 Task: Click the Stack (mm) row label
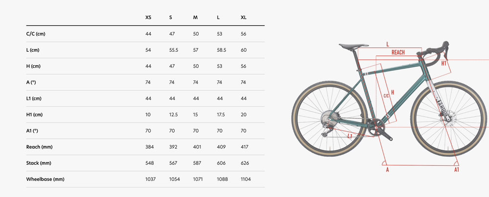(x=39, y=163)
